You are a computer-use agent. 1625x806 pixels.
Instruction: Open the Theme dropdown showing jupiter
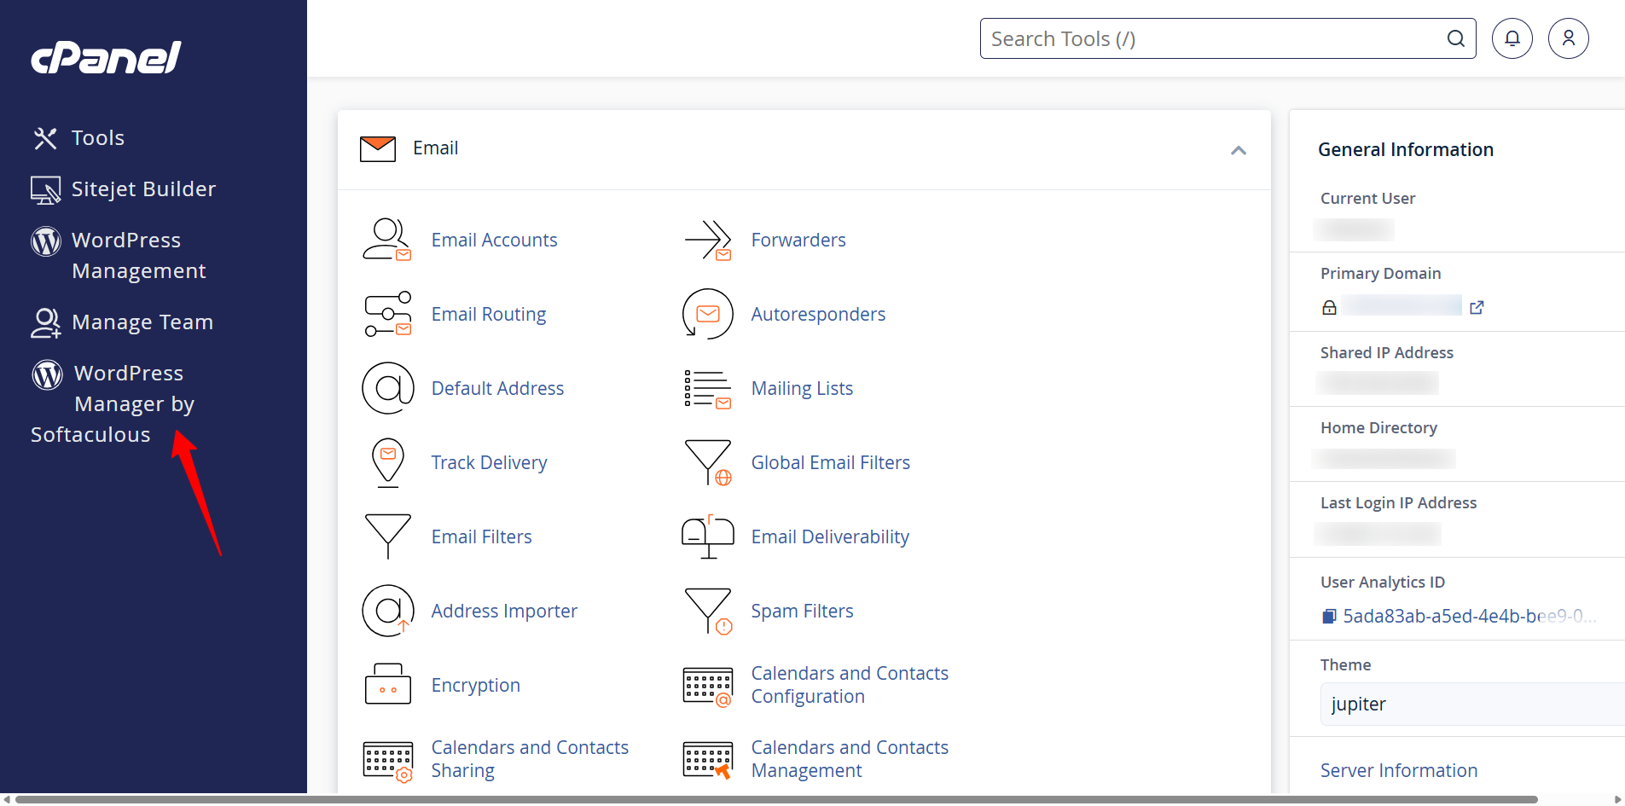click(x=1472, y=704)
